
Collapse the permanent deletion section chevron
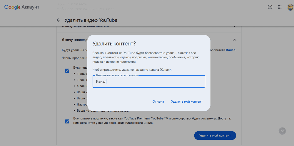coord(234,40)
